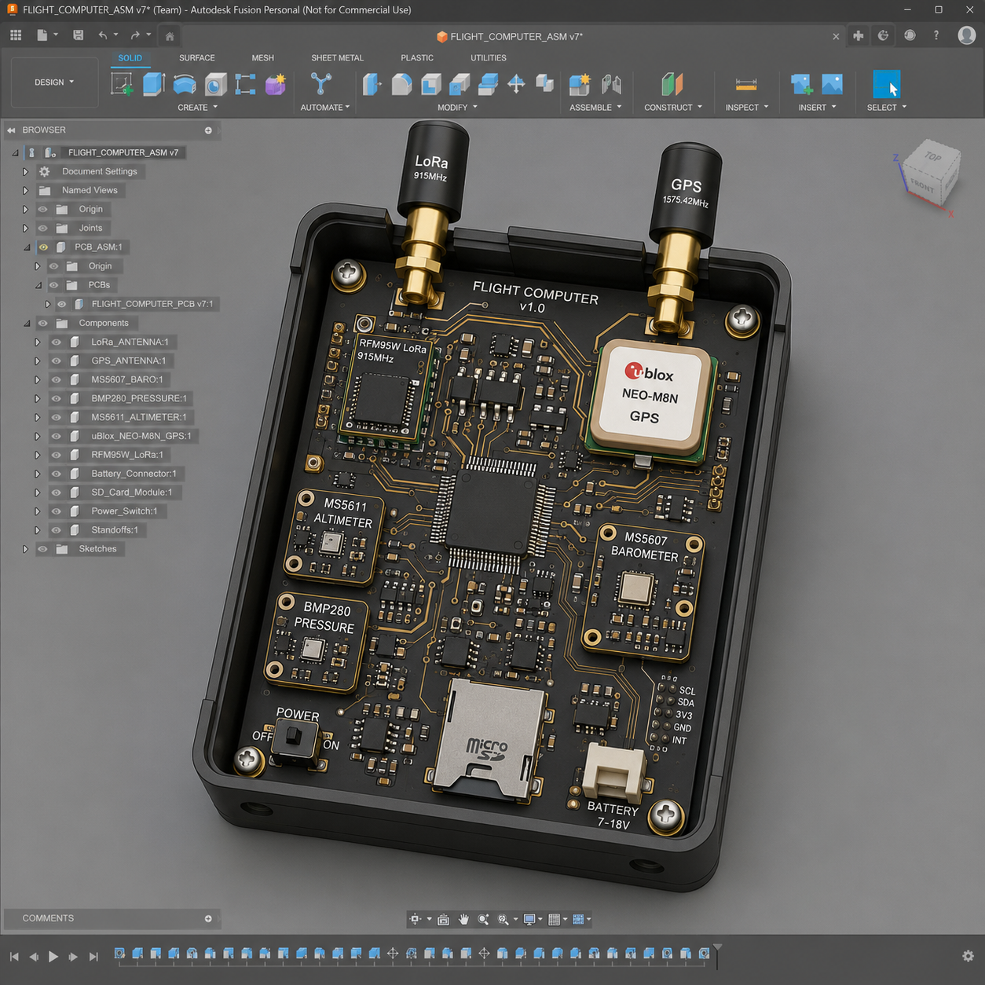Switch to the SURFACE tab

coord(196,58)
